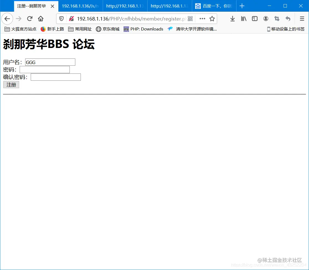This screenshot has height=270, width=309.
Task: Open the page actions three-dot menu
Action: click(x=202, y=19)
